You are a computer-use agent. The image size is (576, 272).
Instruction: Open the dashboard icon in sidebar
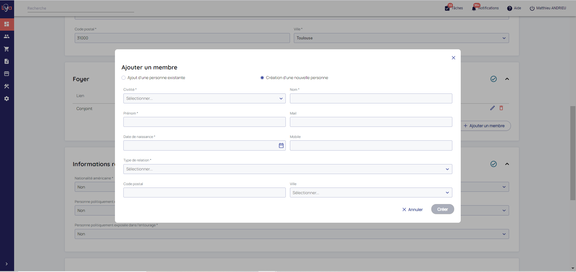(x=7, y=24)
